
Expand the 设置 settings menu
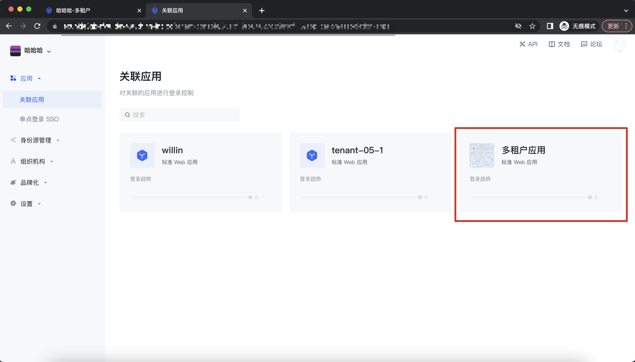[27, 204]
